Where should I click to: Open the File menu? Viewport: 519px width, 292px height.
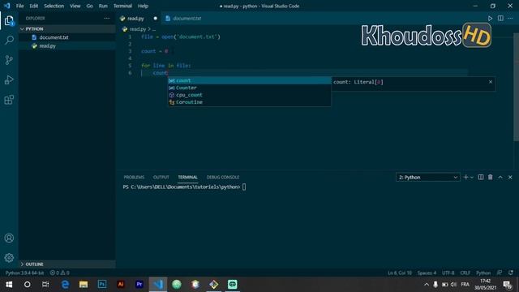[19, 6]
